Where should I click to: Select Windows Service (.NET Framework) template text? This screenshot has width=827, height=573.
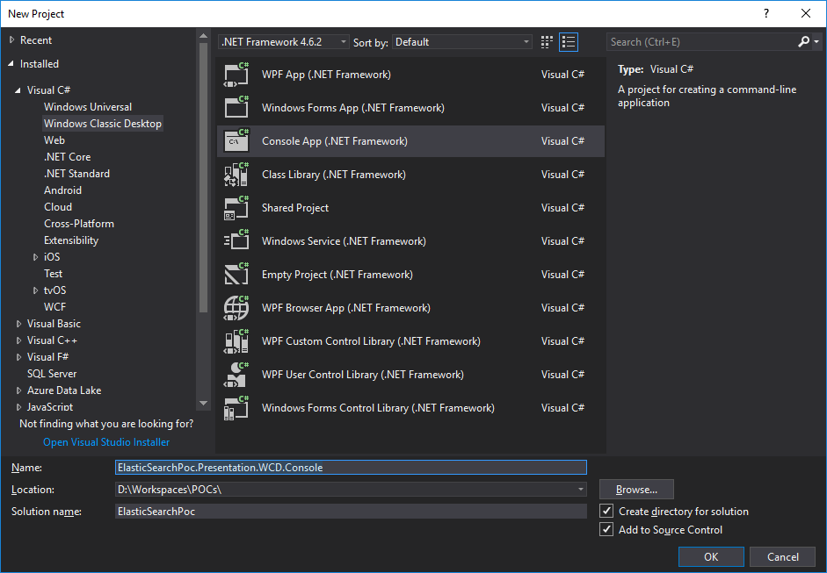(344, 241)
